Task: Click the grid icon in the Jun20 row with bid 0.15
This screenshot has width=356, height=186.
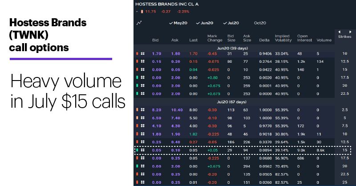Action: coord(142,61)
